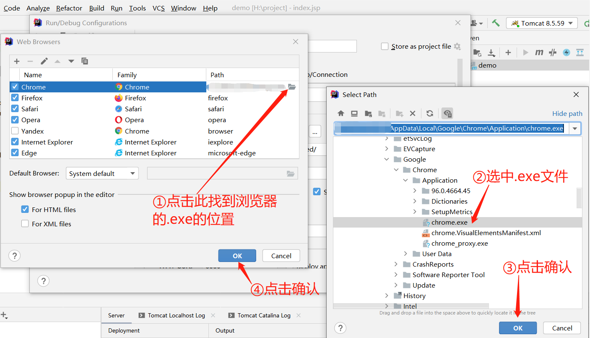The width and height of the screenshot is (590, 338).
Task: Click the ellipsis browse button in configuration
Action: coord(315,131)
